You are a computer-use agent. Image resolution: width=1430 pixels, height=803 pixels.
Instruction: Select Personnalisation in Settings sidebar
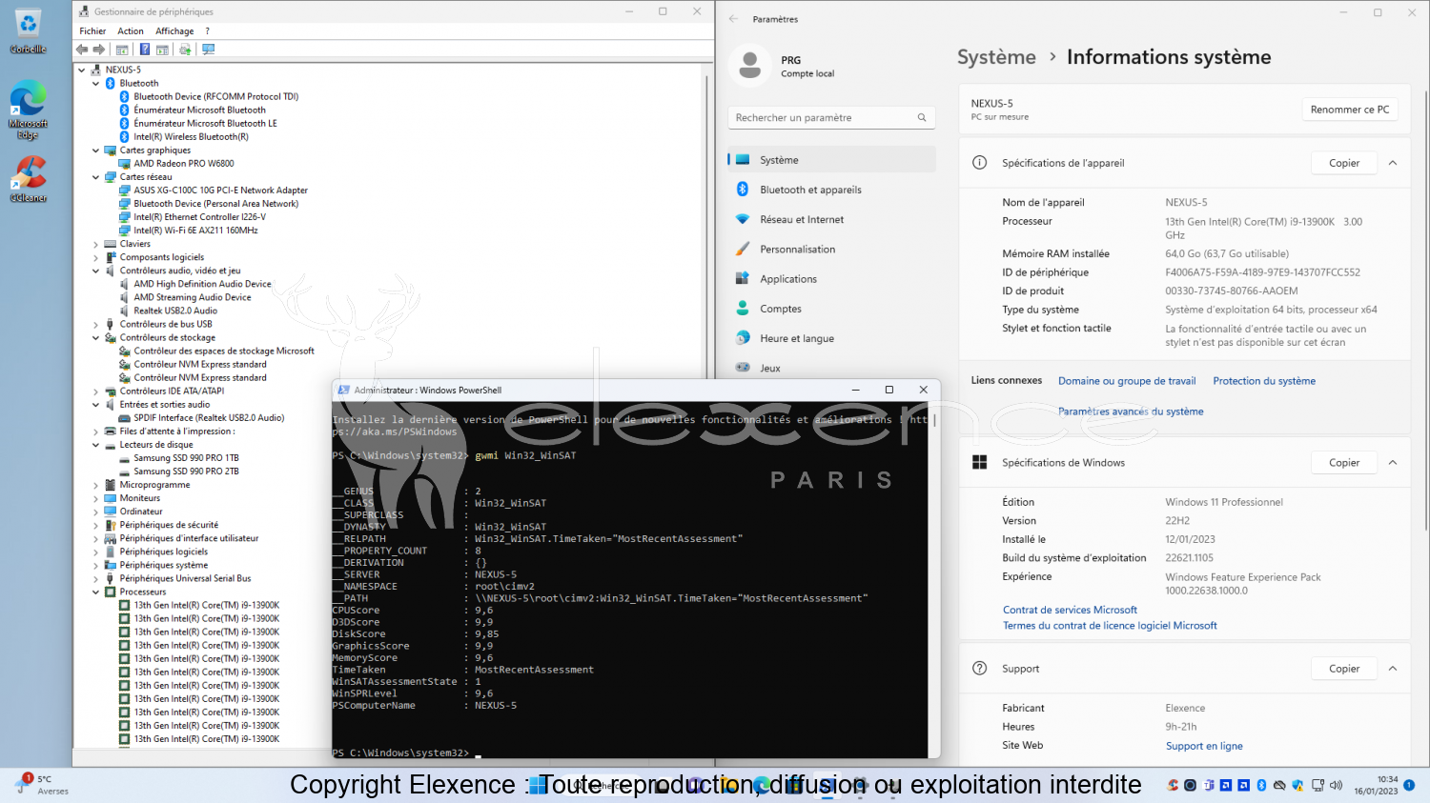831,250
